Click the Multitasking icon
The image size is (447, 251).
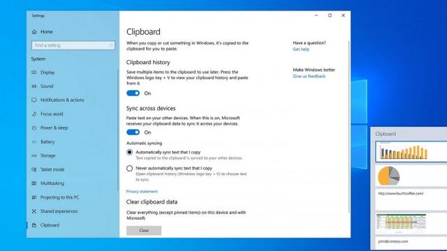[34, 183]
